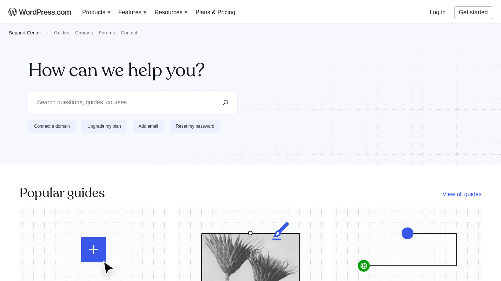Visit the Forums link
This screenshot has height=281, width=501.
[107, 33]
